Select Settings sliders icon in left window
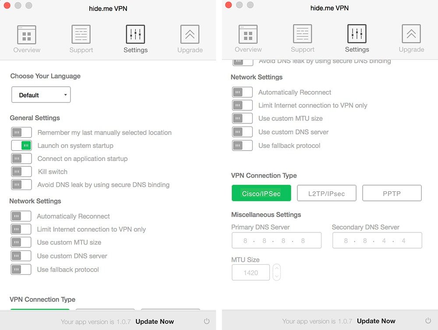Screen dimensions: 438x330 135,34
